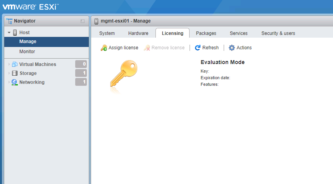Open the Packages tab
Image resolution: width=333 pixels, height=184 pixels.
pyautogui.click(x=206, y=33)
